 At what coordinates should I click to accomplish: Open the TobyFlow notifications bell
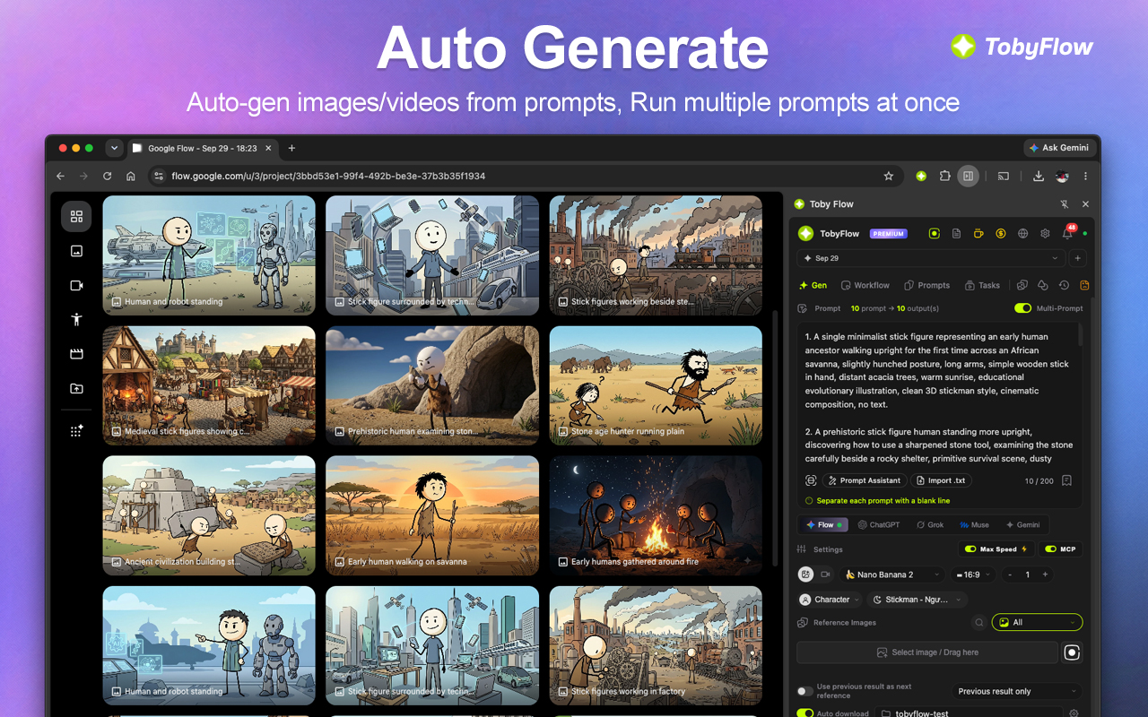pyautogui.click(x=1067, y=233)
